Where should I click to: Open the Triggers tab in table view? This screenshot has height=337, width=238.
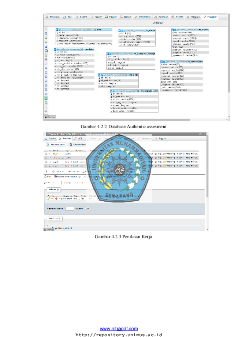(160, 139)
